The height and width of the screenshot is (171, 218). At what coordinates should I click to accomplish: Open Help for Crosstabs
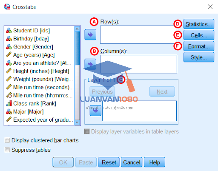[155, 162]
